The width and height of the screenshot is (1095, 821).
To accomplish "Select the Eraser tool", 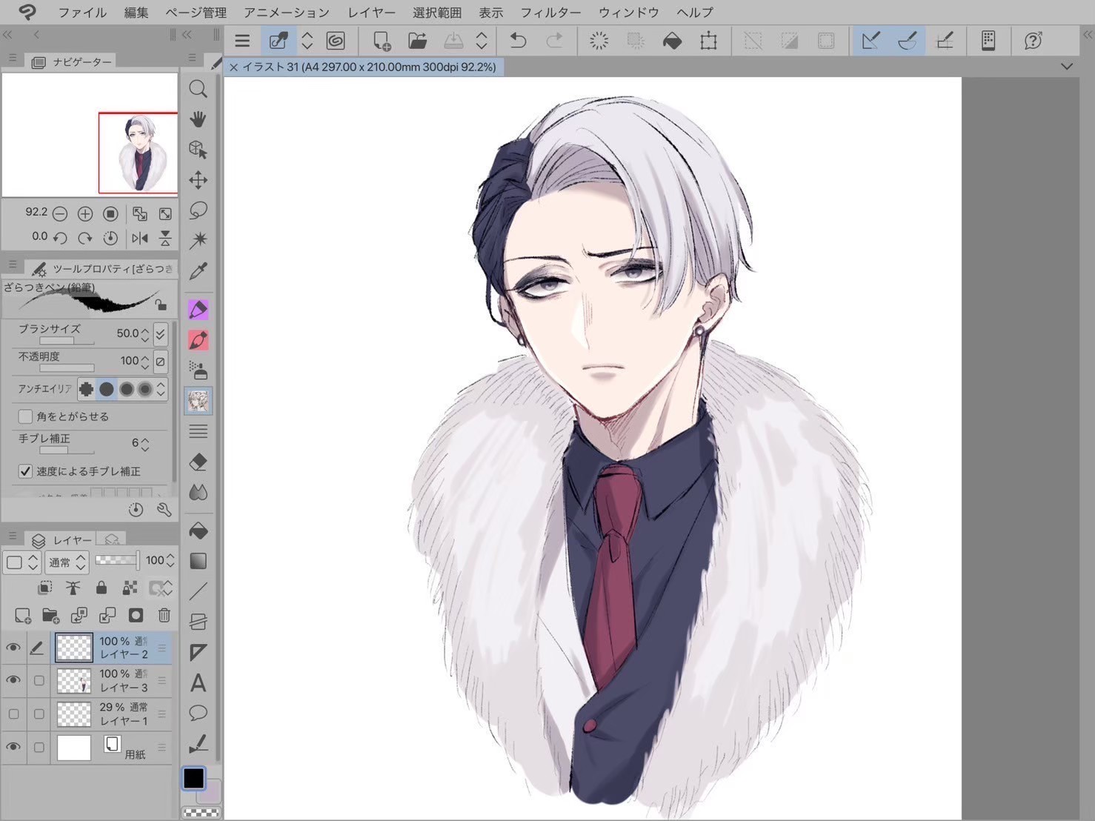I will coord(198,462).
